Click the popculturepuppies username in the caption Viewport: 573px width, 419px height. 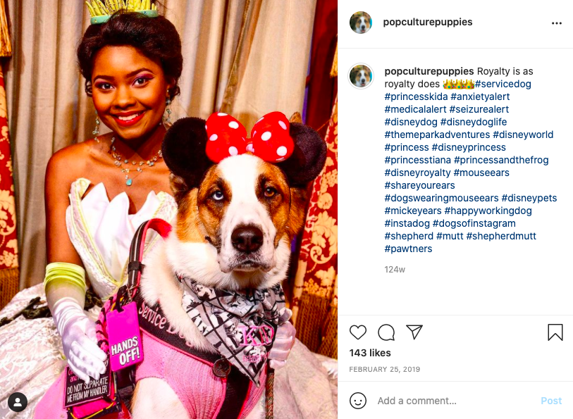pyautogui.click(x=429, y=71)
